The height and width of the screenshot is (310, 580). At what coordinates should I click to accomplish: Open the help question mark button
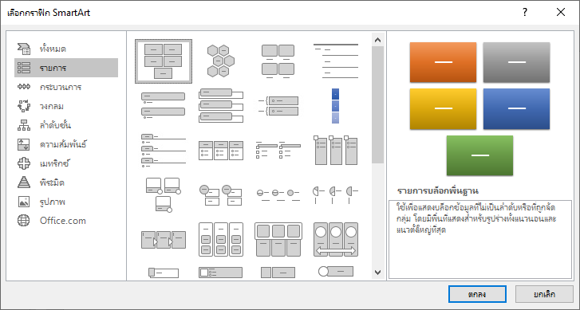524,12
